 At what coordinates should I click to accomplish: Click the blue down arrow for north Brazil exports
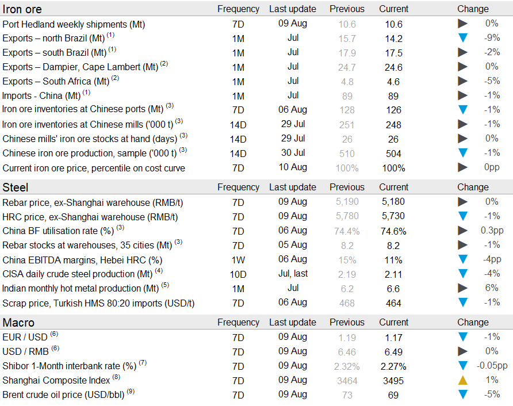pos(462,39)
